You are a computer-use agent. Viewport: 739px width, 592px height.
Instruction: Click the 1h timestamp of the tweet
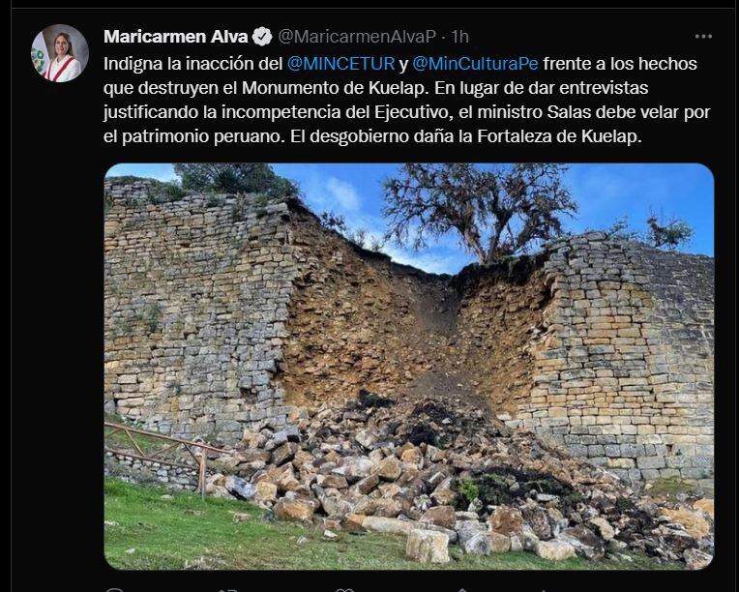(460, 37)
